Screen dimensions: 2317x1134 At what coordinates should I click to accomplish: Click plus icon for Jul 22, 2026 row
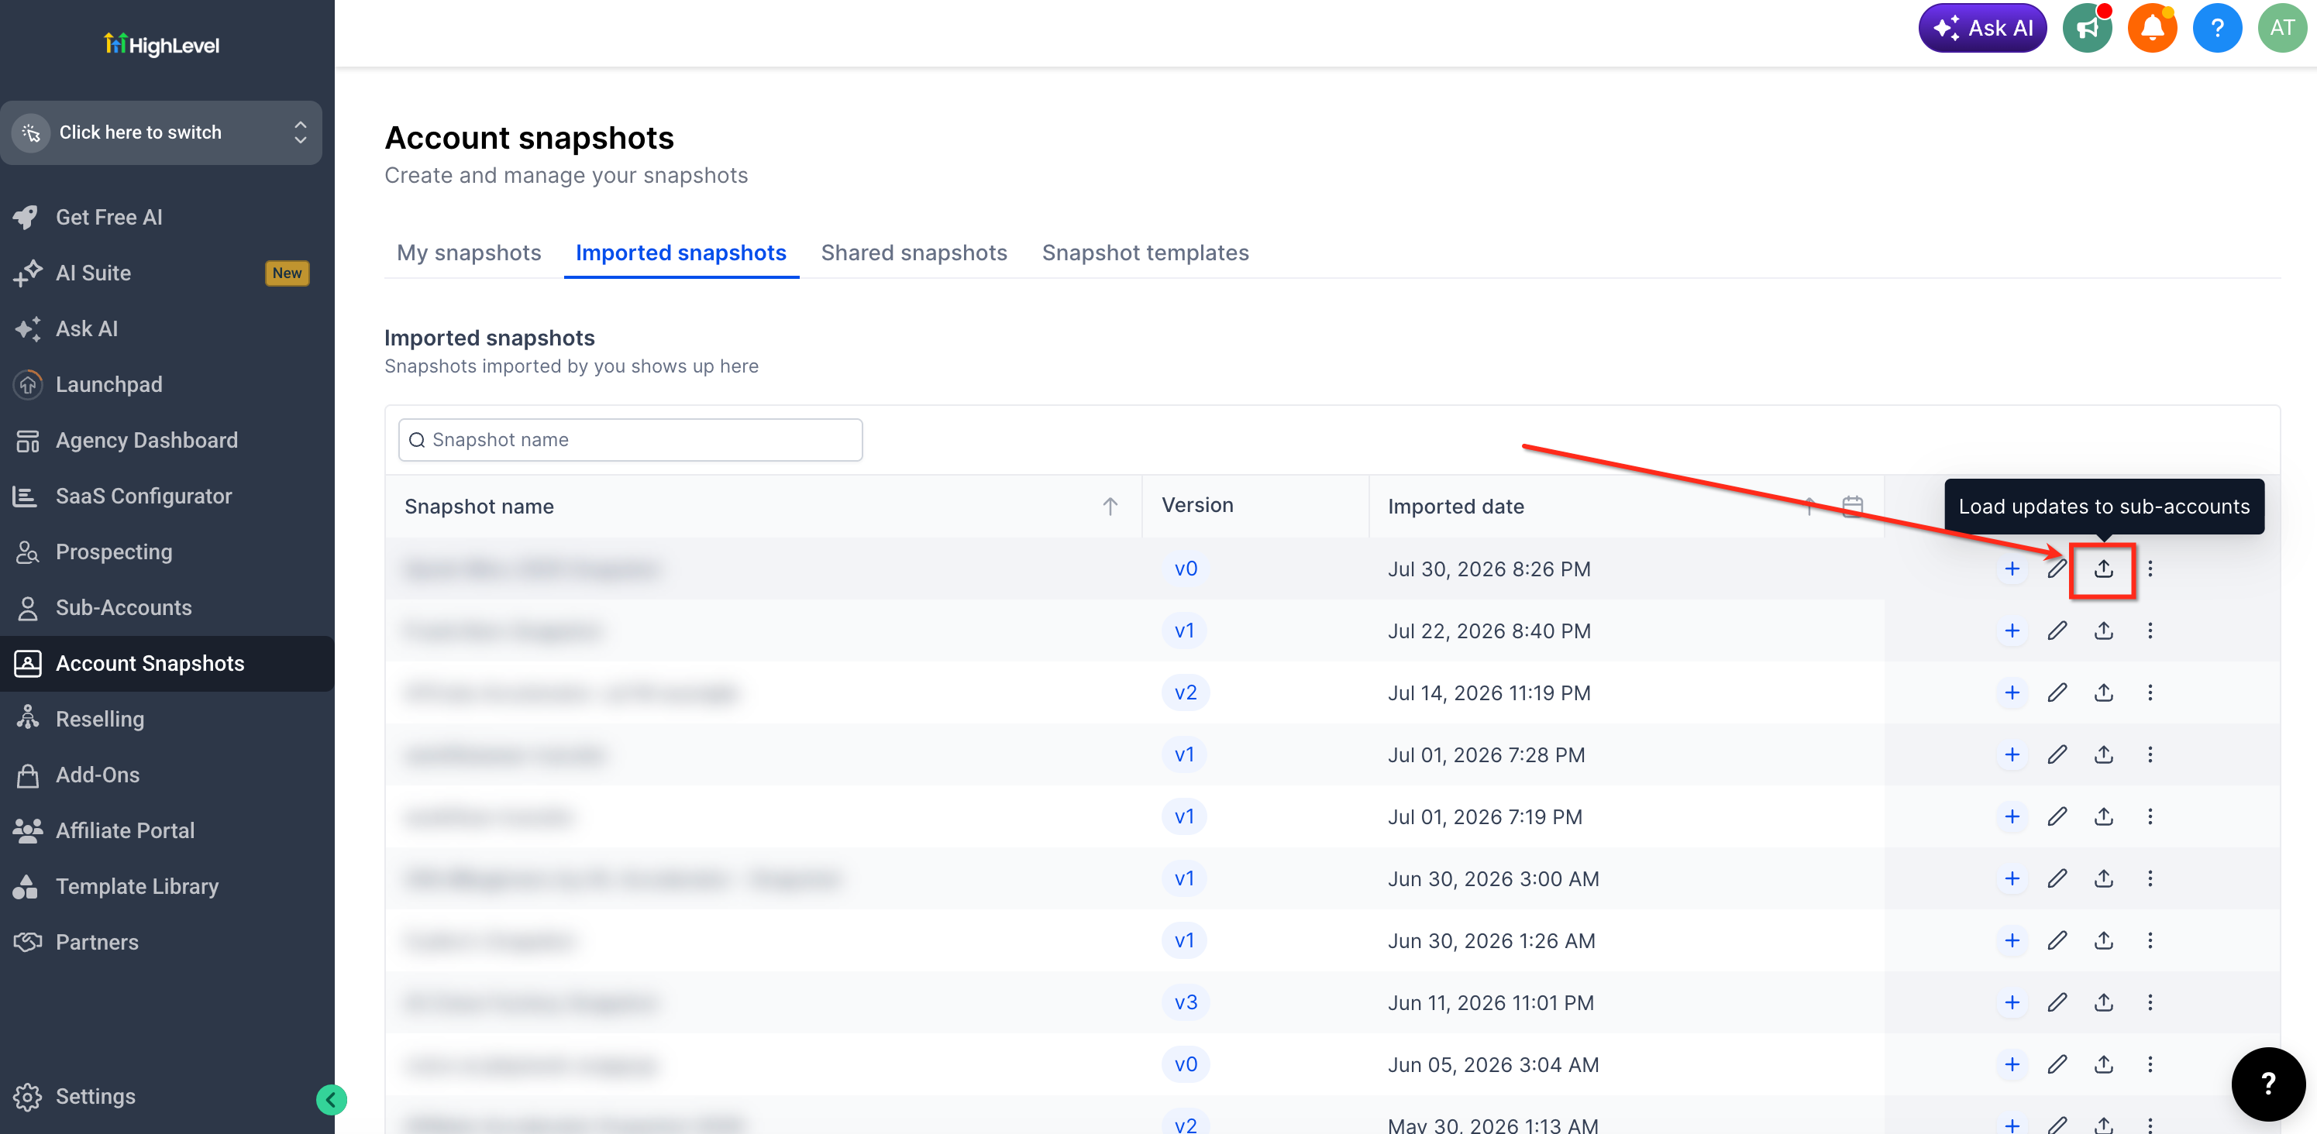pos(2011,631)
